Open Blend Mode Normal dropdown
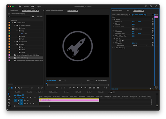 [140, 45]
